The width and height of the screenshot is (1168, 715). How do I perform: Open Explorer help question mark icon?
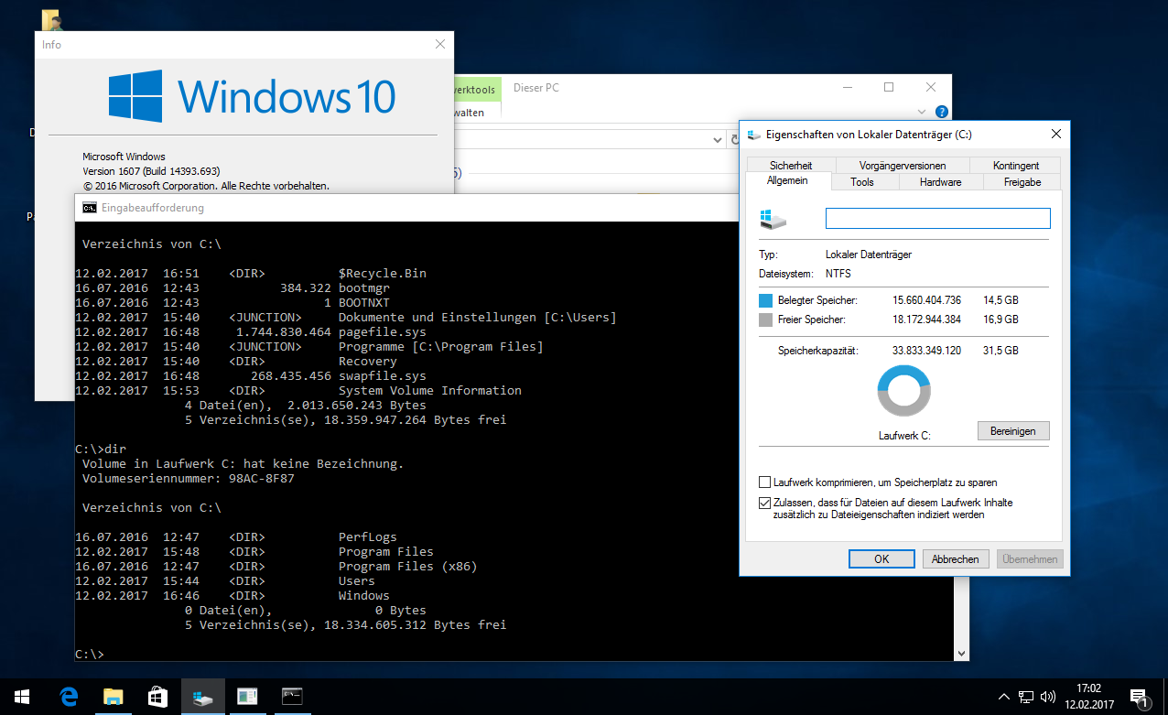(942, 113)
